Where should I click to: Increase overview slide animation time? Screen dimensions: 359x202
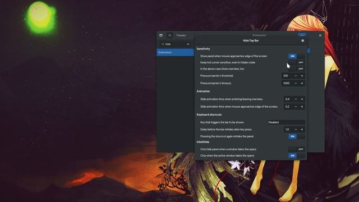coord(302,99)
